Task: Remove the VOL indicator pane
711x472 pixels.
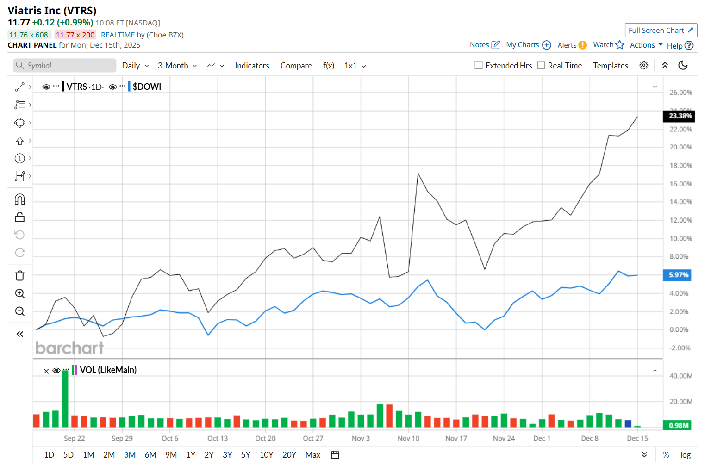Action: click(46, 371)
